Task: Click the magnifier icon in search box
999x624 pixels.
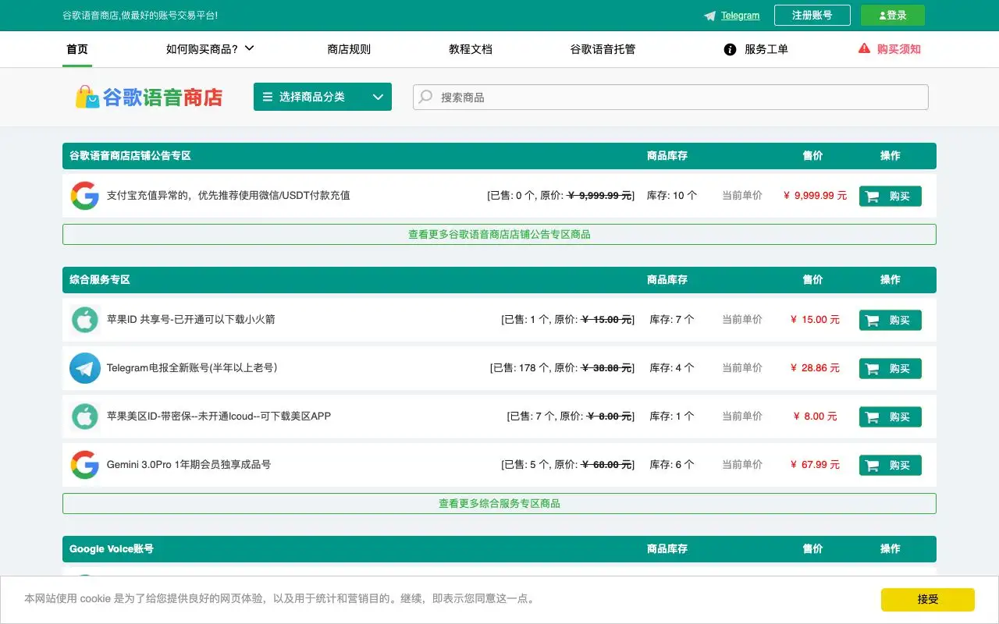Action: coord(425,97)
